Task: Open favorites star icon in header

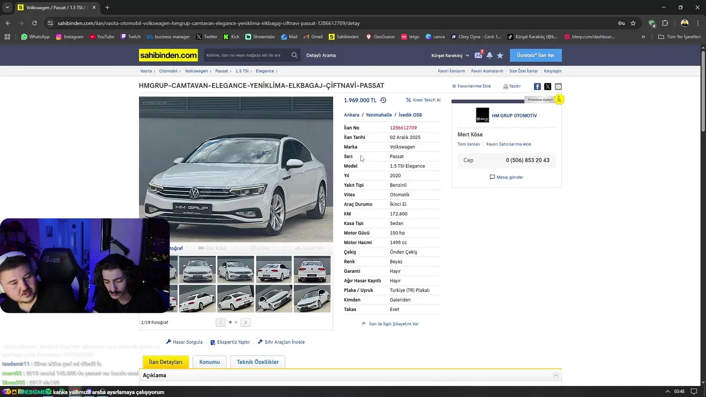Action: click(500, 55)
